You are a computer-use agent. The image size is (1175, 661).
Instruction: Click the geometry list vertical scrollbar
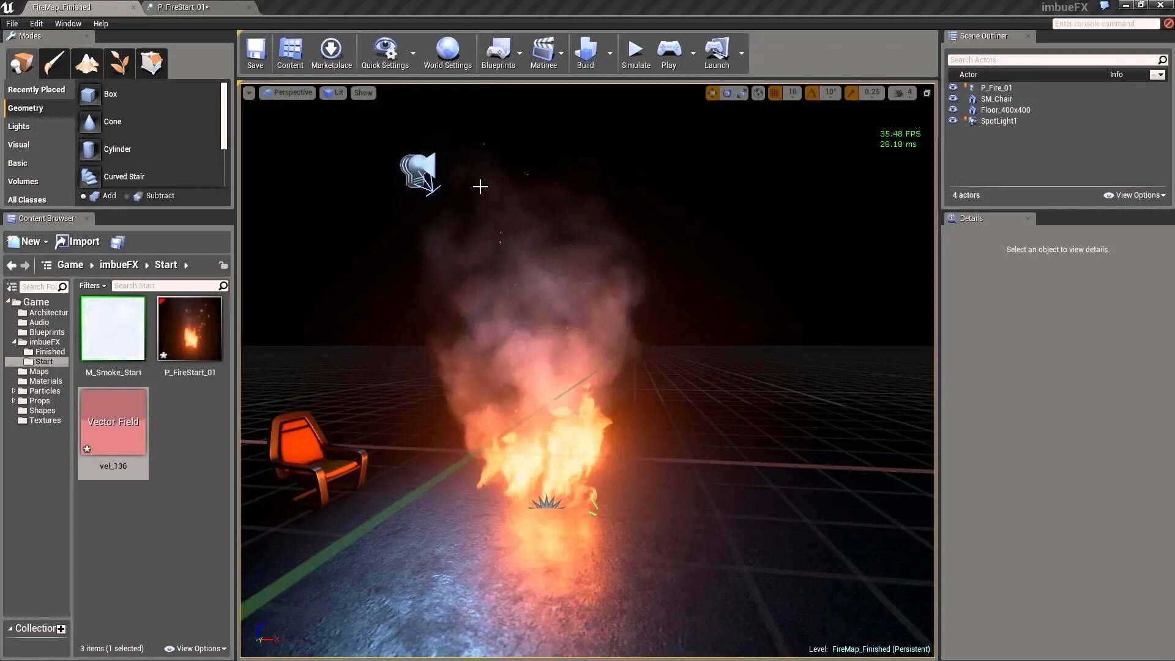224,116
